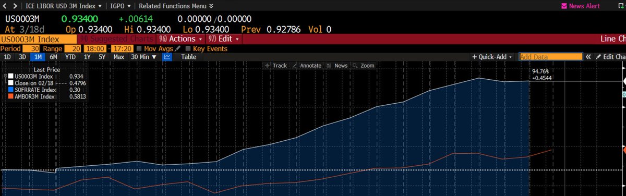This screenshot has height=196, width=626.
Task: Click the AMBOR3M Index legend label
Action: pos(34,96)
